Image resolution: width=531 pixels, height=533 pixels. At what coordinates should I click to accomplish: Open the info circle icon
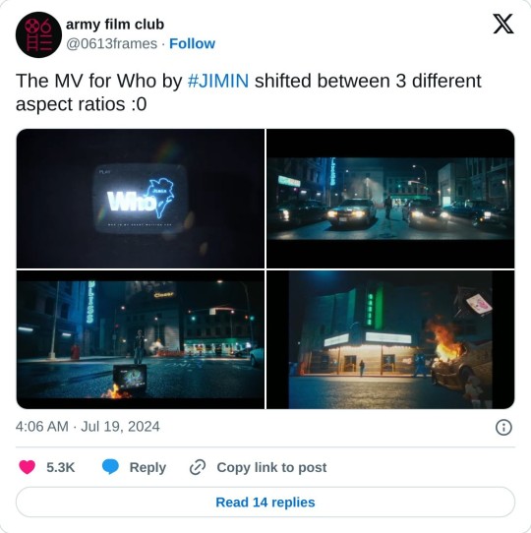(x=503, y=427)
